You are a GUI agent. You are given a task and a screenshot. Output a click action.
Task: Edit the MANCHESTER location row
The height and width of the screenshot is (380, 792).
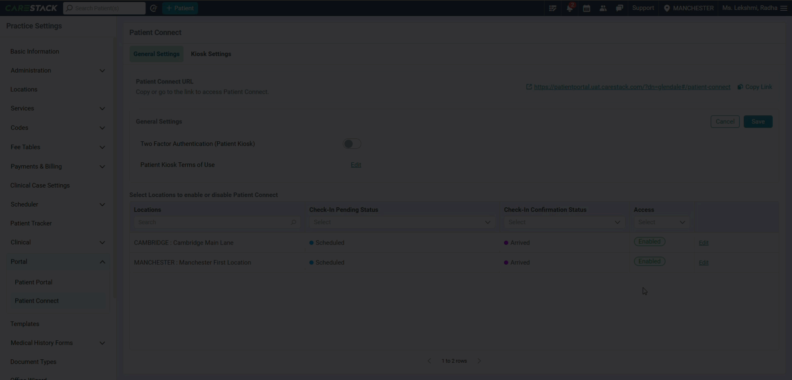(x=704, y=263)
